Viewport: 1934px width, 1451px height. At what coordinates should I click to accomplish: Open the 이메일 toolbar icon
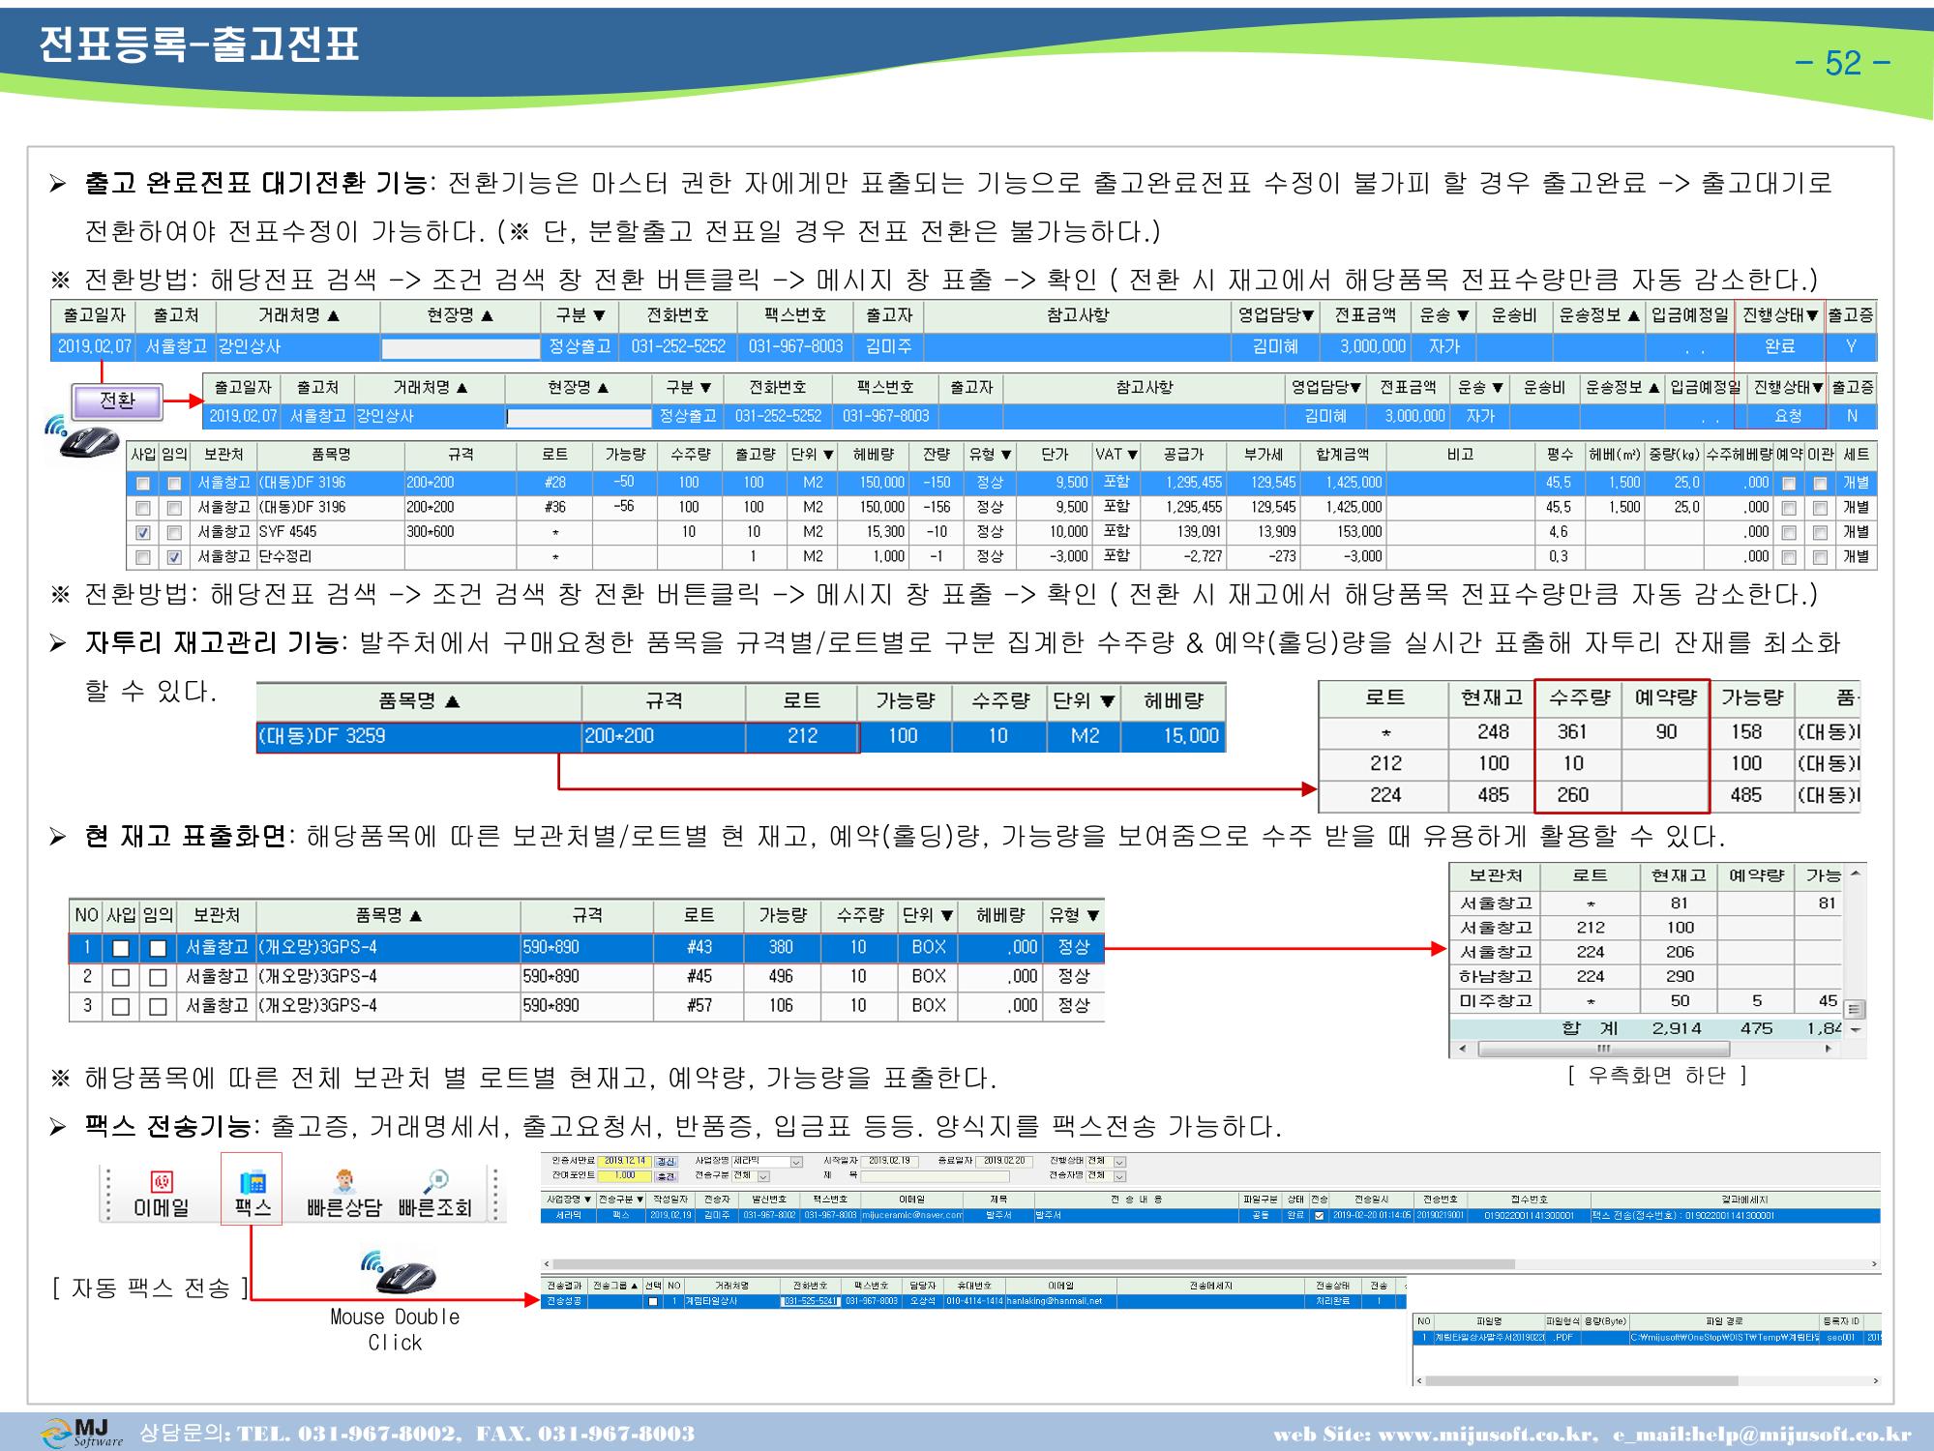point(161,1193)
